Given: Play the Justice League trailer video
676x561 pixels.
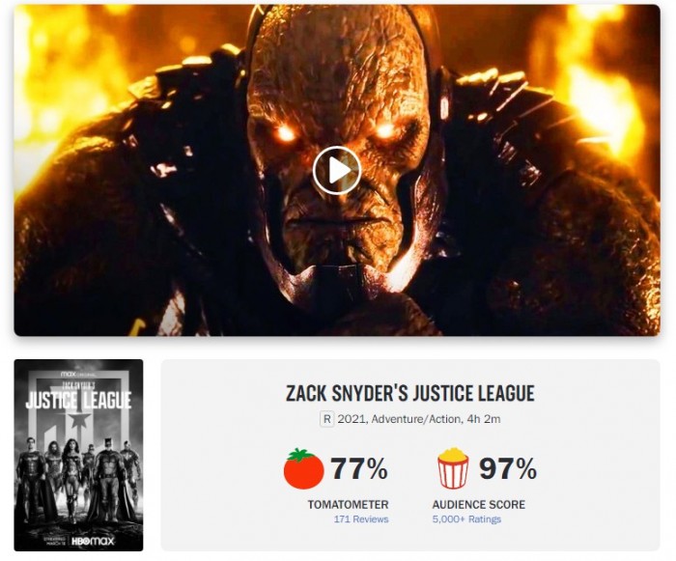Looking at the screenshot, I should [337, 170].
